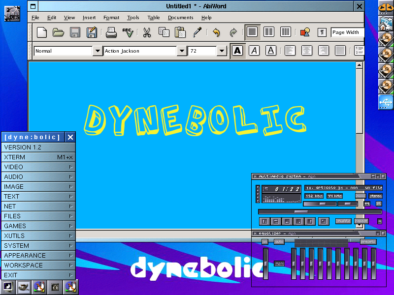Click the document scrollbar up arrow

coord(359,65)
